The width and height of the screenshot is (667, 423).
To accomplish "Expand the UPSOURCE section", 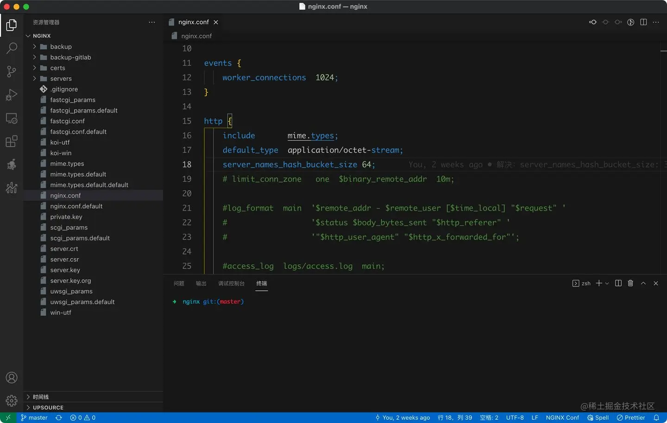I will click(x=93, y=408).
